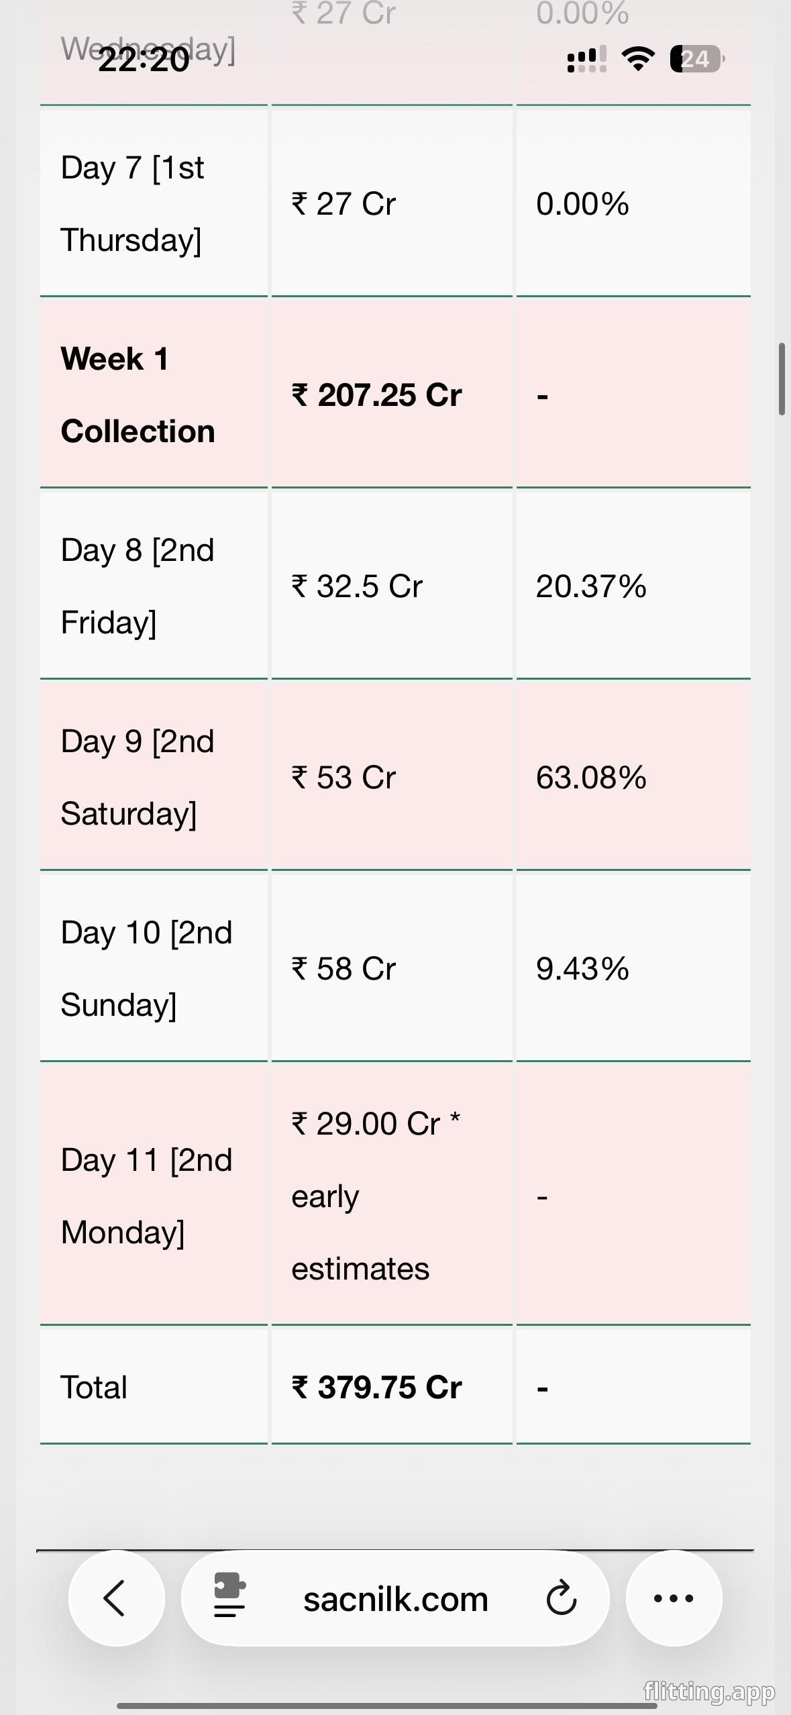Tap the battery level indicator
Image resolution: width=791 pixels, height=1715 pixels.
(696, 59)
